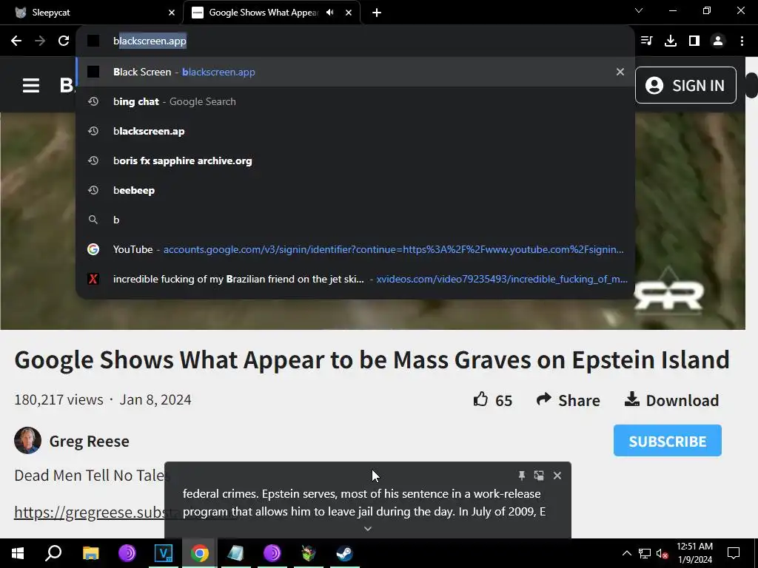Show hidden system tray icons
The image size is (758, 568).
pyautogui.click(x=626, y=553)
